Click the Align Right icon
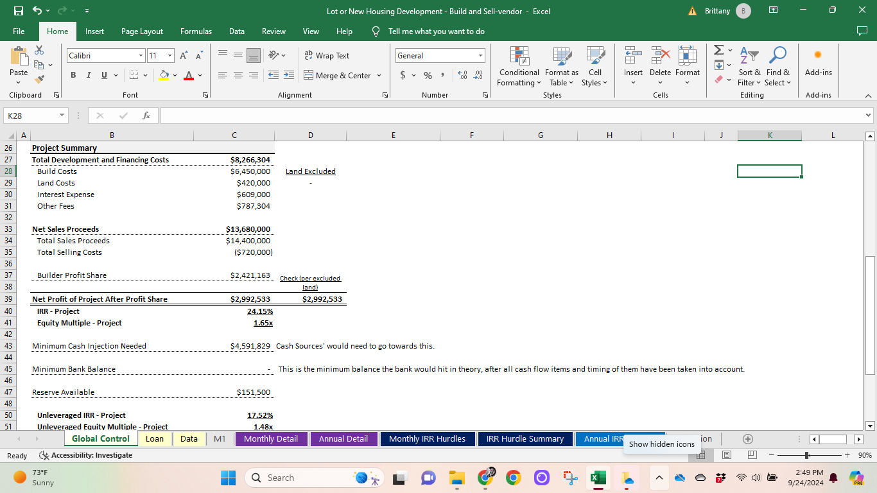Viewport: 877px width, 493px height. pos(254,75)
